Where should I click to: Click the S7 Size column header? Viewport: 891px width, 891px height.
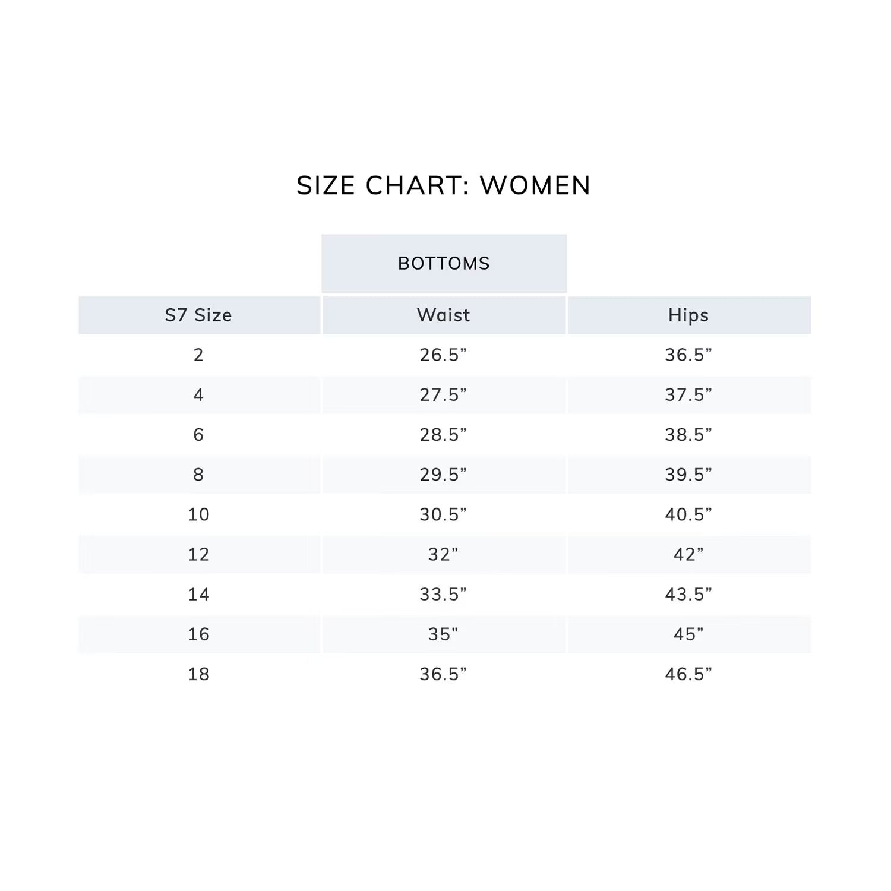198,315
